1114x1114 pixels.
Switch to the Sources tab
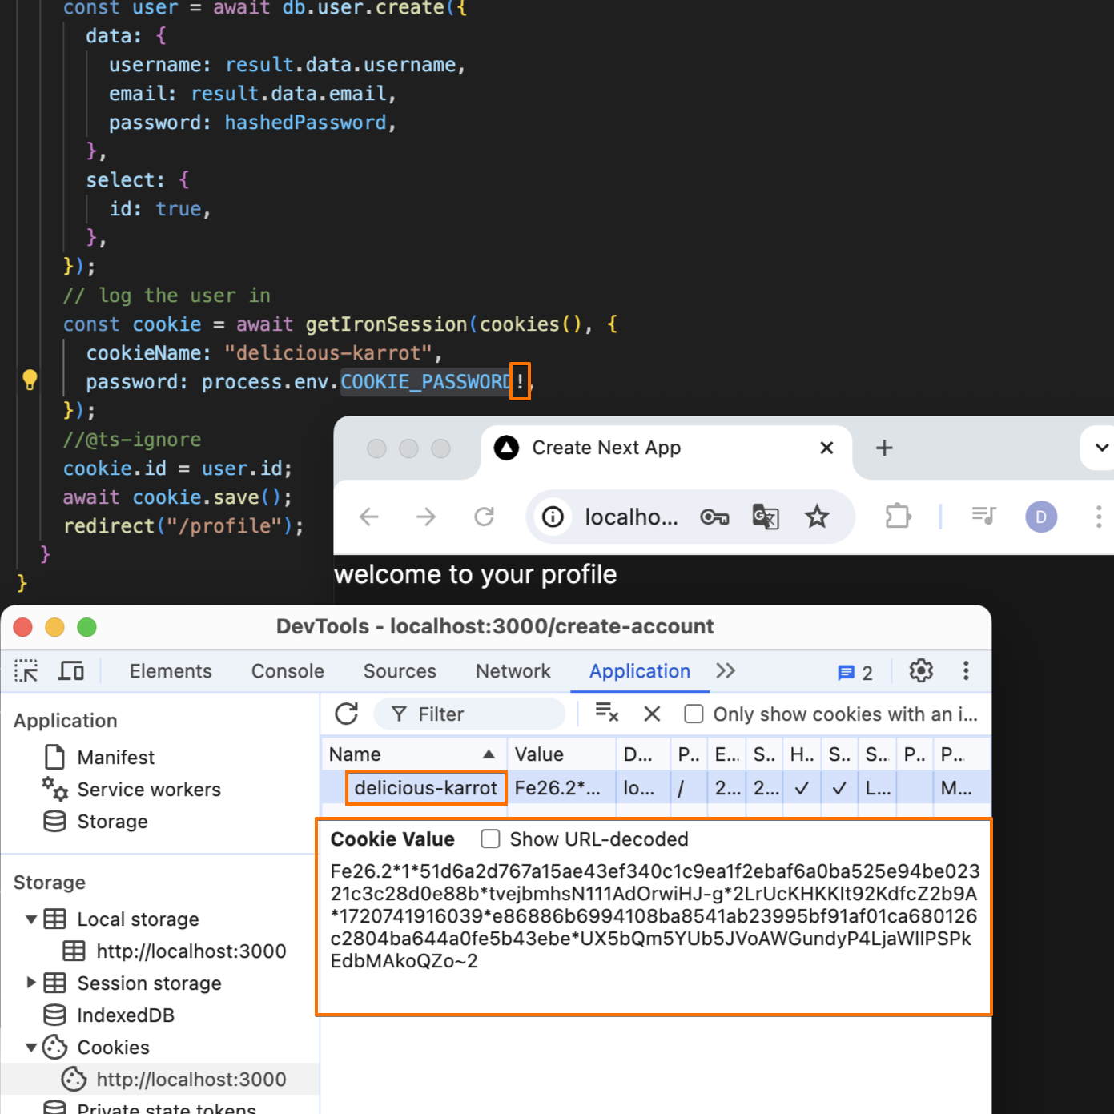click(x=400, y=671)
